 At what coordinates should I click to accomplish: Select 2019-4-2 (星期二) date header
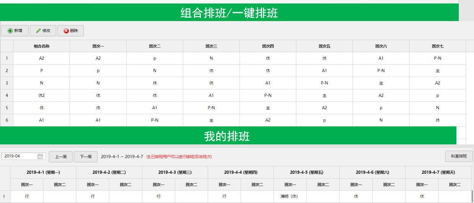coord(109,172)
